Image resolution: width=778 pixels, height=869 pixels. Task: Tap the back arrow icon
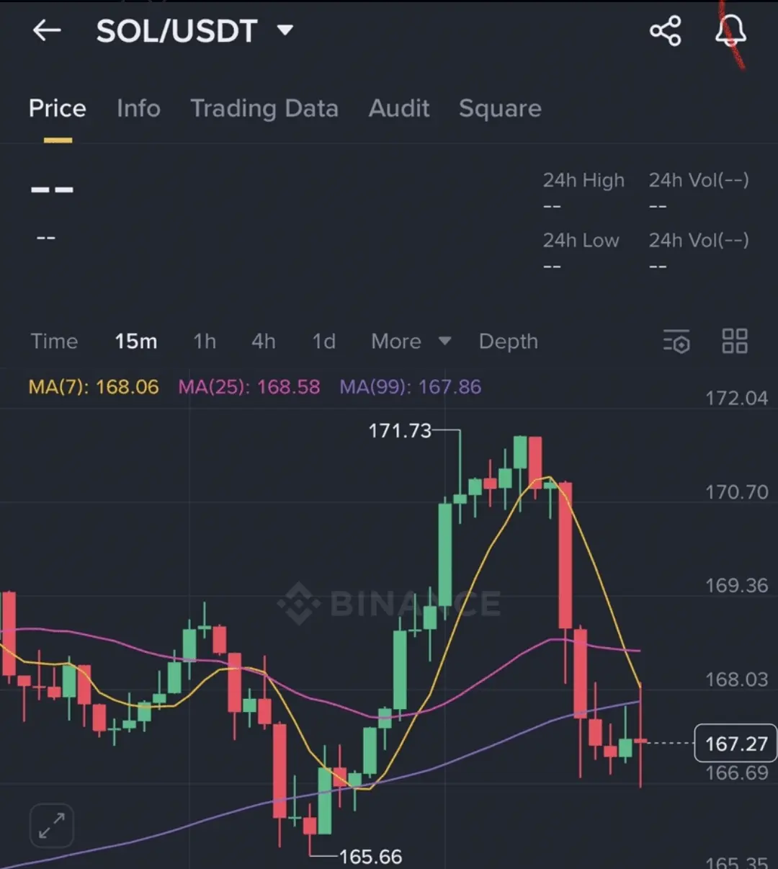pos(47,30)
